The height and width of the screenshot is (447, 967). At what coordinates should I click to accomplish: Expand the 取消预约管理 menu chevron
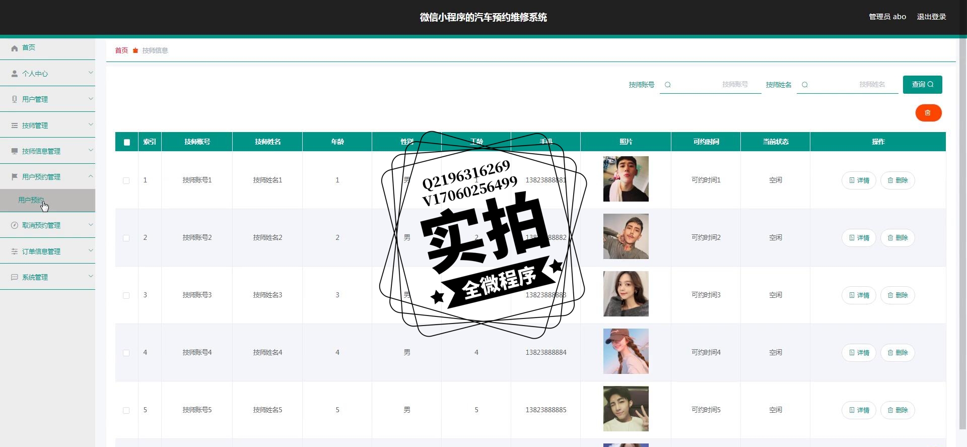pyautogui.click(x=91, y=224)
